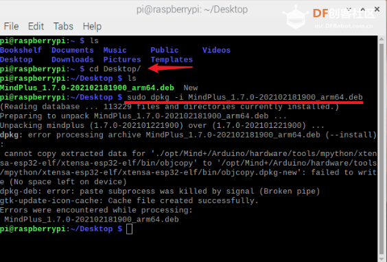
Task: Click the 'dpkg: error processing archive' line
Action: 188,135
